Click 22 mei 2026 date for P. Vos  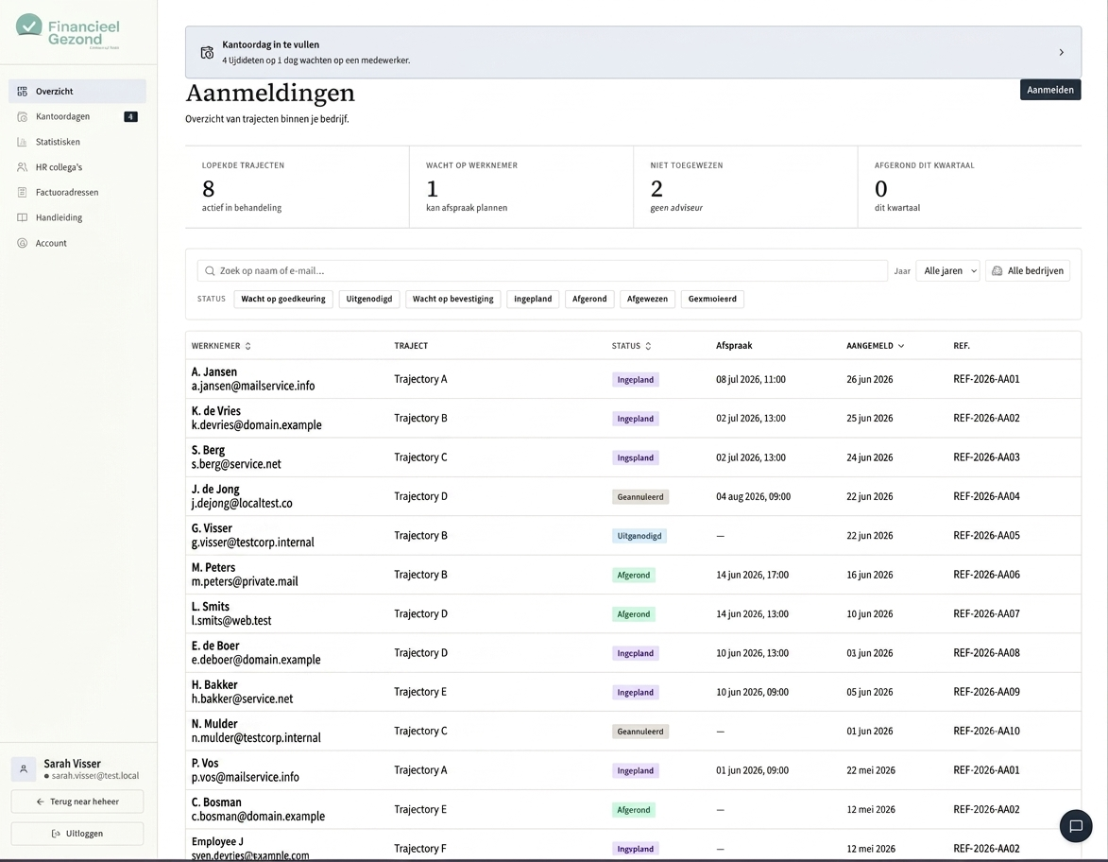pos(871,770)
